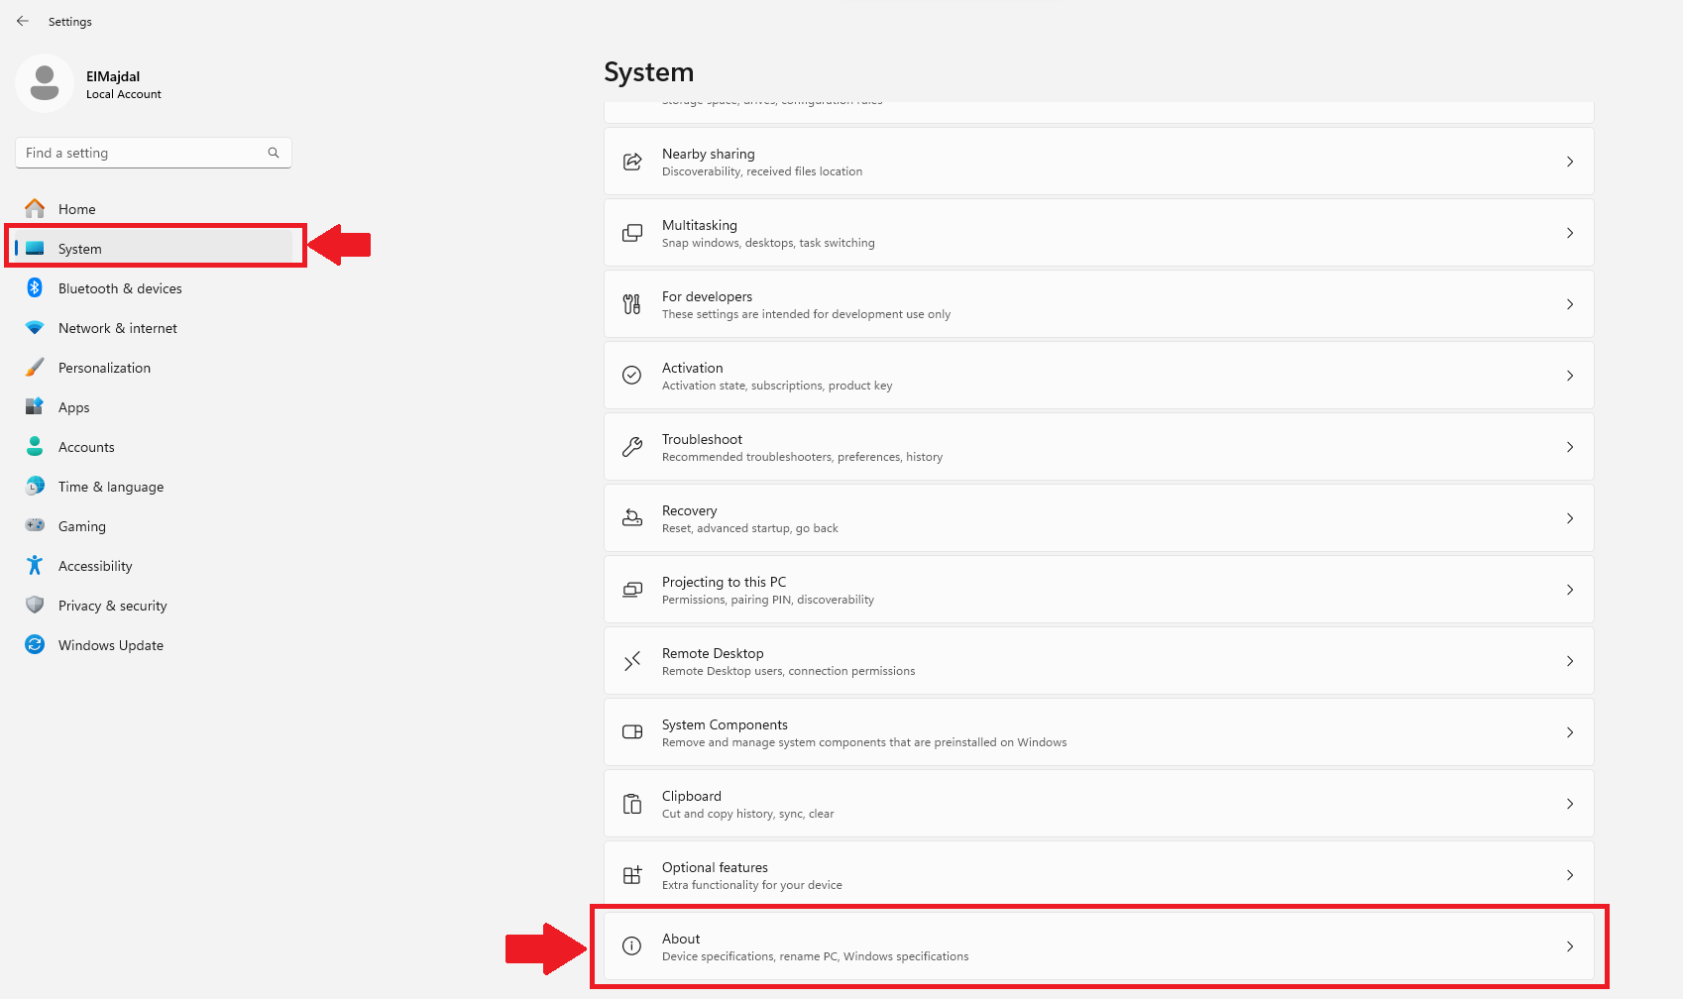This screenshot has width=1683, height=999.
Task: Click the Activation checkmark icon
Action: [x=632, y=375]
